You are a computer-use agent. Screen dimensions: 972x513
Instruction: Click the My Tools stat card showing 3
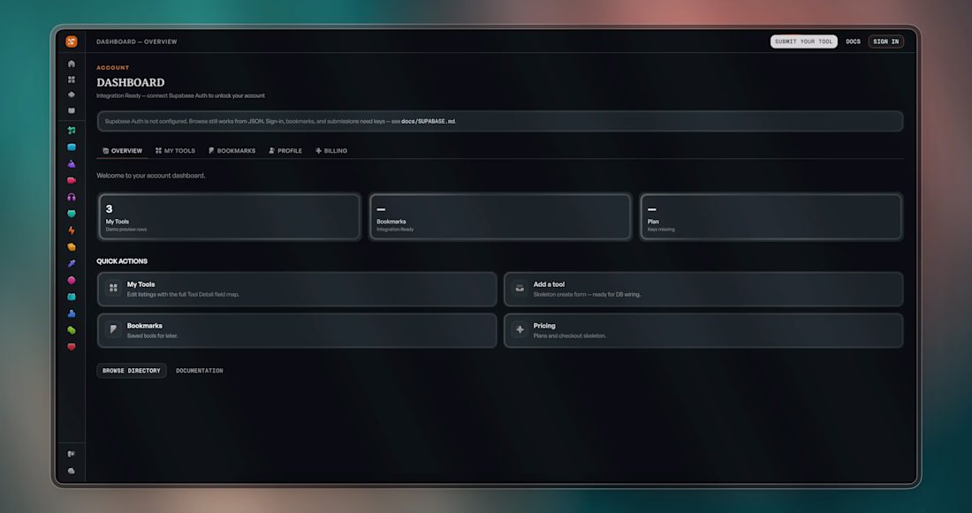[230, 217]
